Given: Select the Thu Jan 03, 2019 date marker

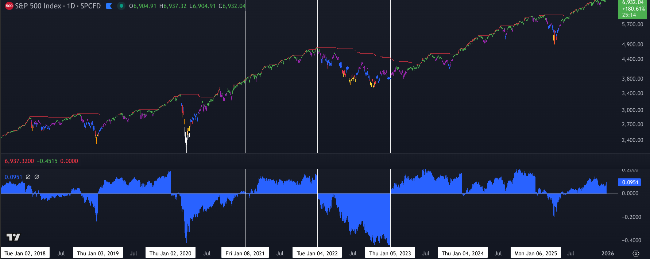Looking at the screenshot, I should coord(98,253).
